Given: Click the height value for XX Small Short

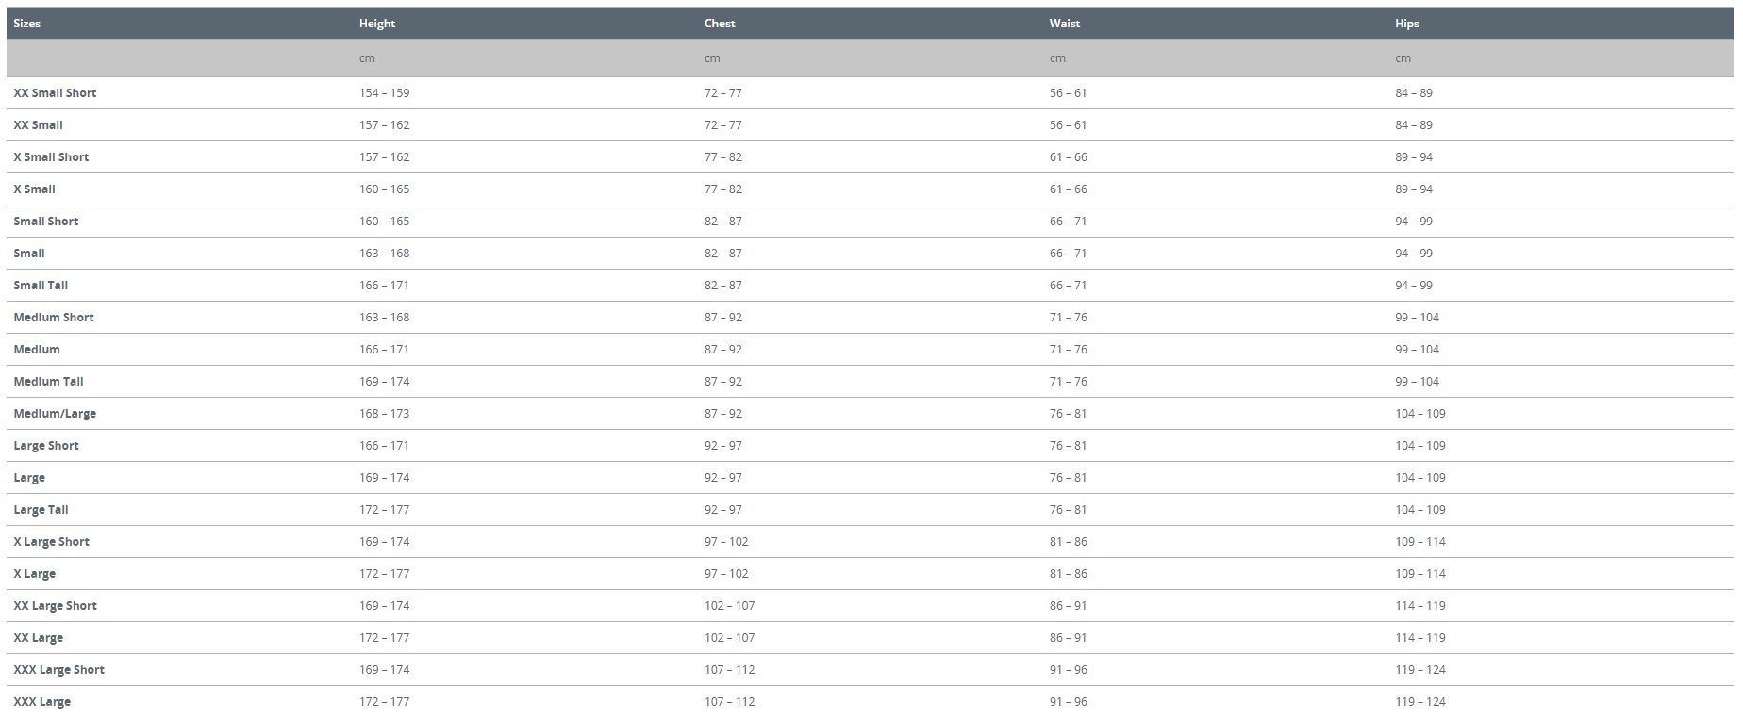Looking at the screenshot, I should click(x=384, y=93).
